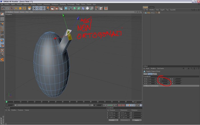
Task: Open the Dimensione dropdown in Coordinate manager
Action: coord(125,120)
